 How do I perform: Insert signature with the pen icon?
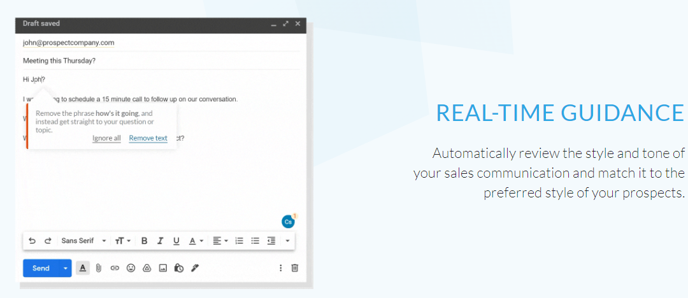coord(195,267)
